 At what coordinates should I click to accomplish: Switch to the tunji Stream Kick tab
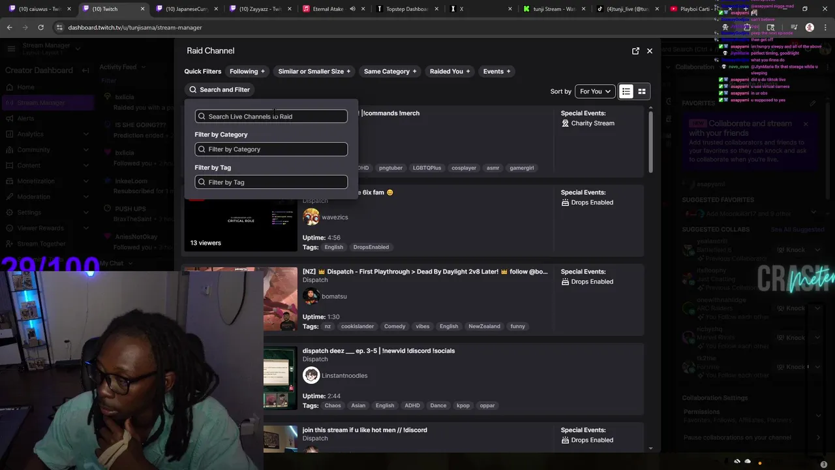point(553,9)
